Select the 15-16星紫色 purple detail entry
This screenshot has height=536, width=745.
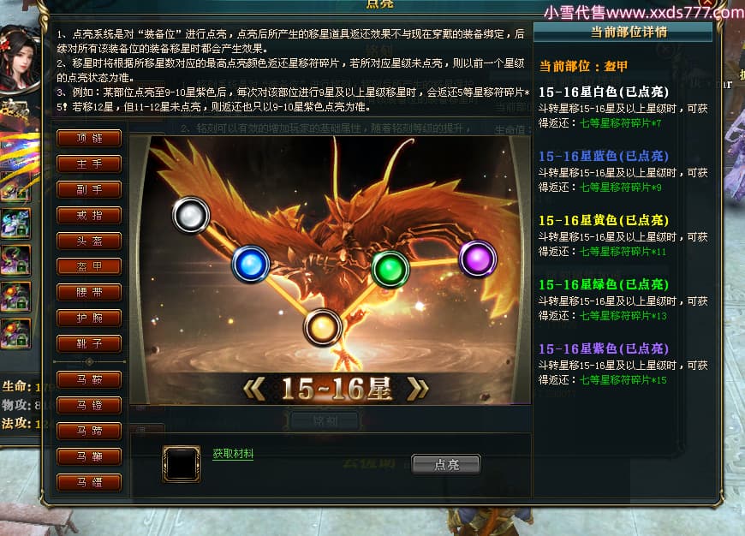(604, 349)
